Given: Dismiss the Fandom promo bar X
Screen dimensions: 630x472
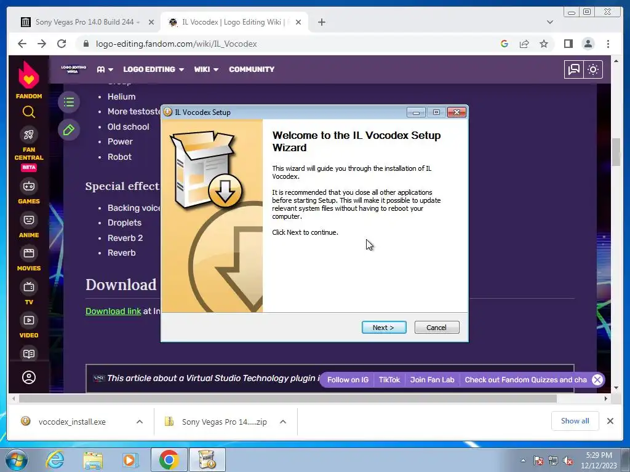Looking at the screenshot, I should coord(597,380).
